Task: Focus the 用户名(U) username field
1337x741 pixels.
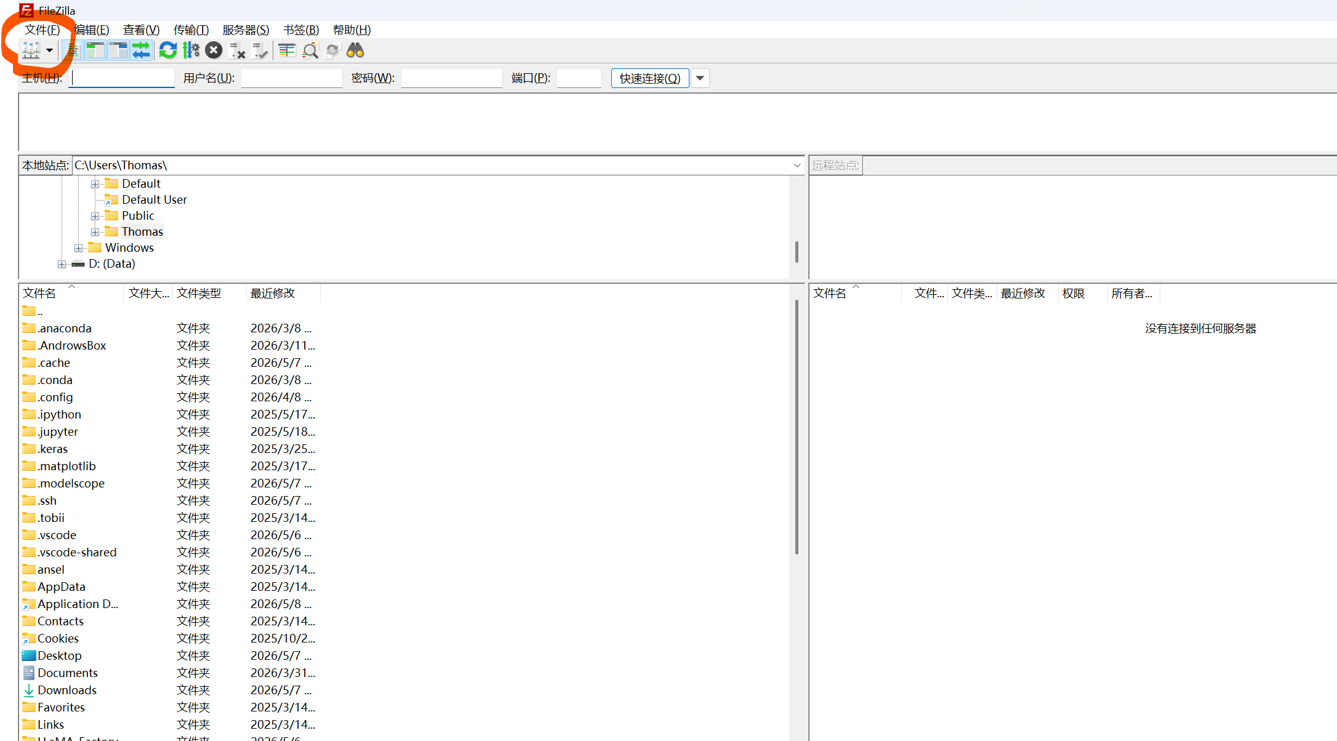Action: 292,78
